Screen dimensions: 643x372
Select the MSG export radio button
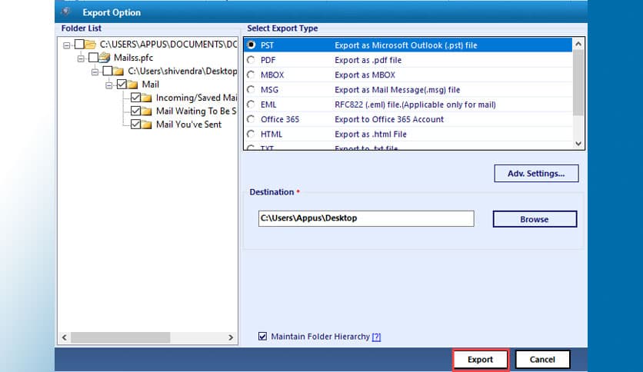[x=251, y=89]
